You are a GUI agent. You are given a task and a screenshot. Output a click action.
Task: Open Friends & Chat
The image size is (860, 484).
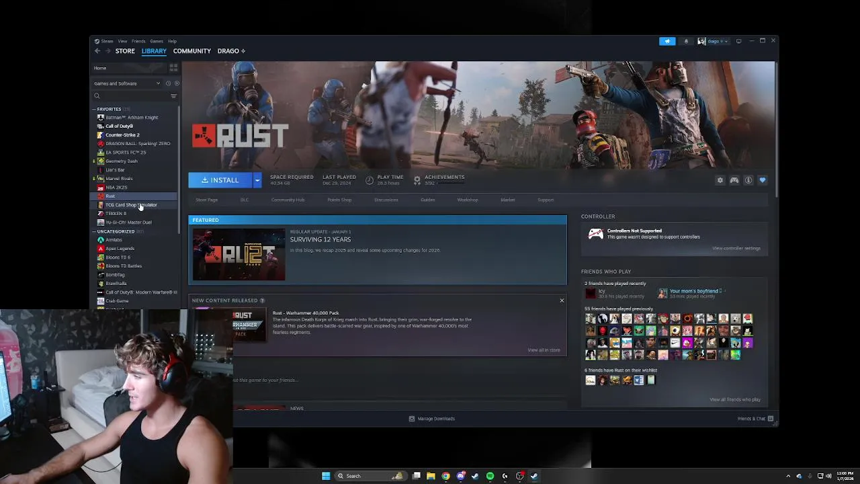tap(755, 419)
